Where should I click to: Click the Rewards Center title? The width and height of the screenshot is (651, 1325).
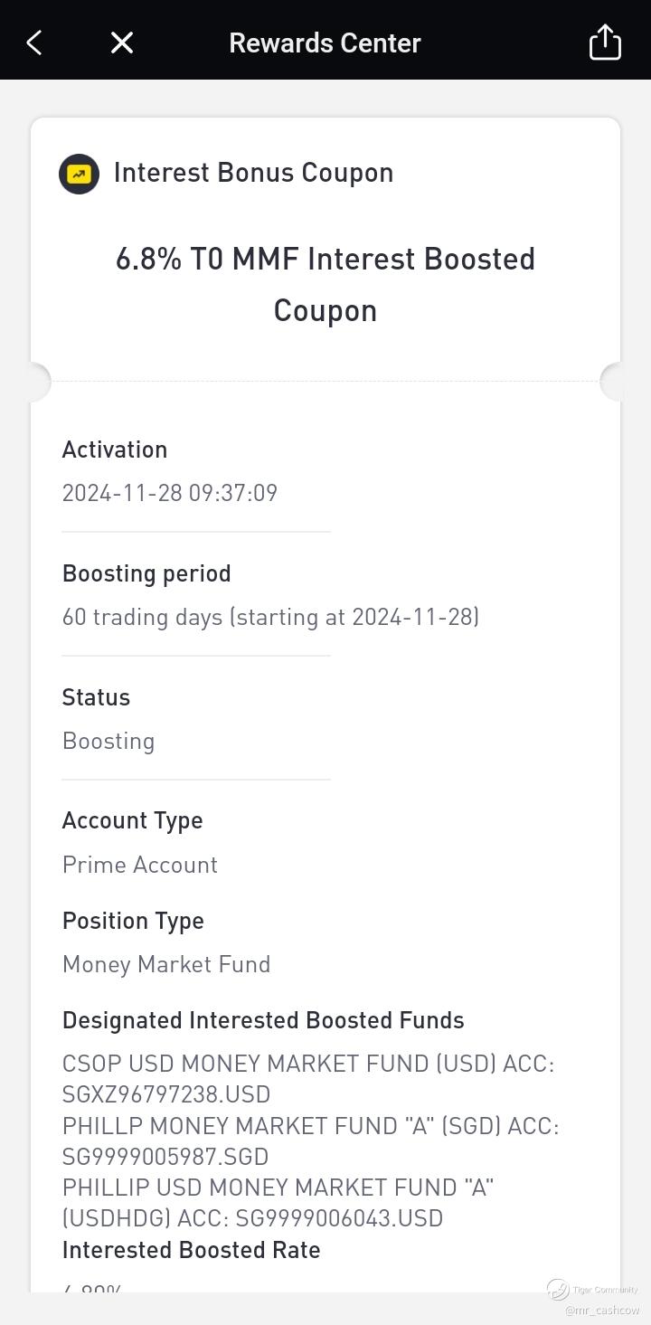(x=325, y=43)
